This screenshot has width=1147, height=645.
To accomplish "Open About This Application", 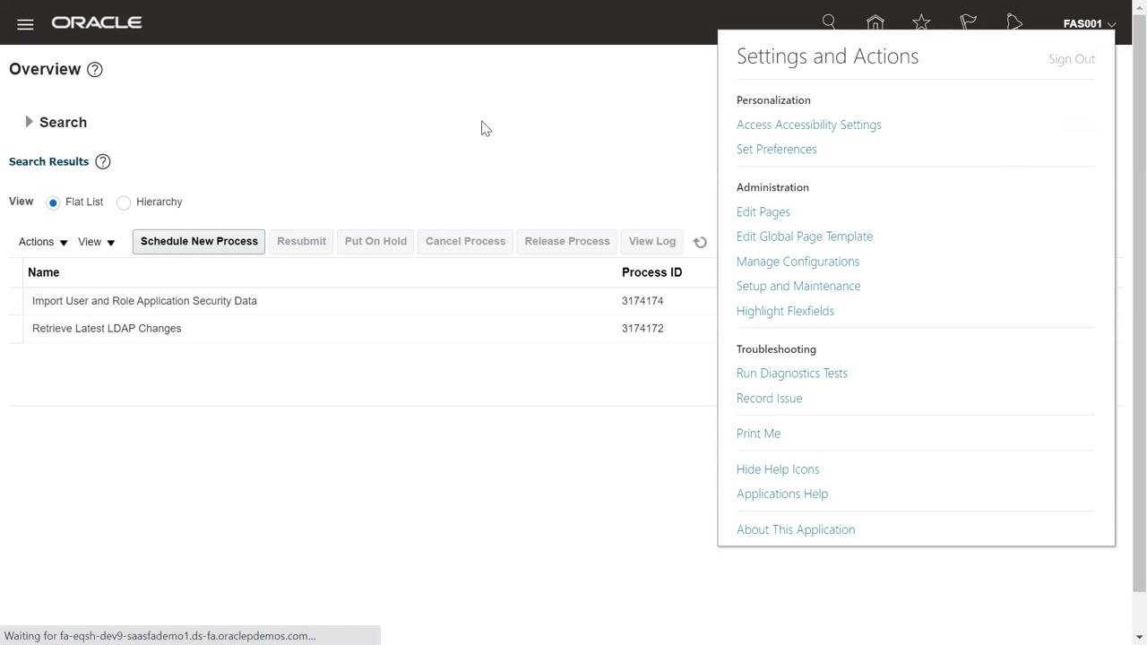I will coord(796,529).
